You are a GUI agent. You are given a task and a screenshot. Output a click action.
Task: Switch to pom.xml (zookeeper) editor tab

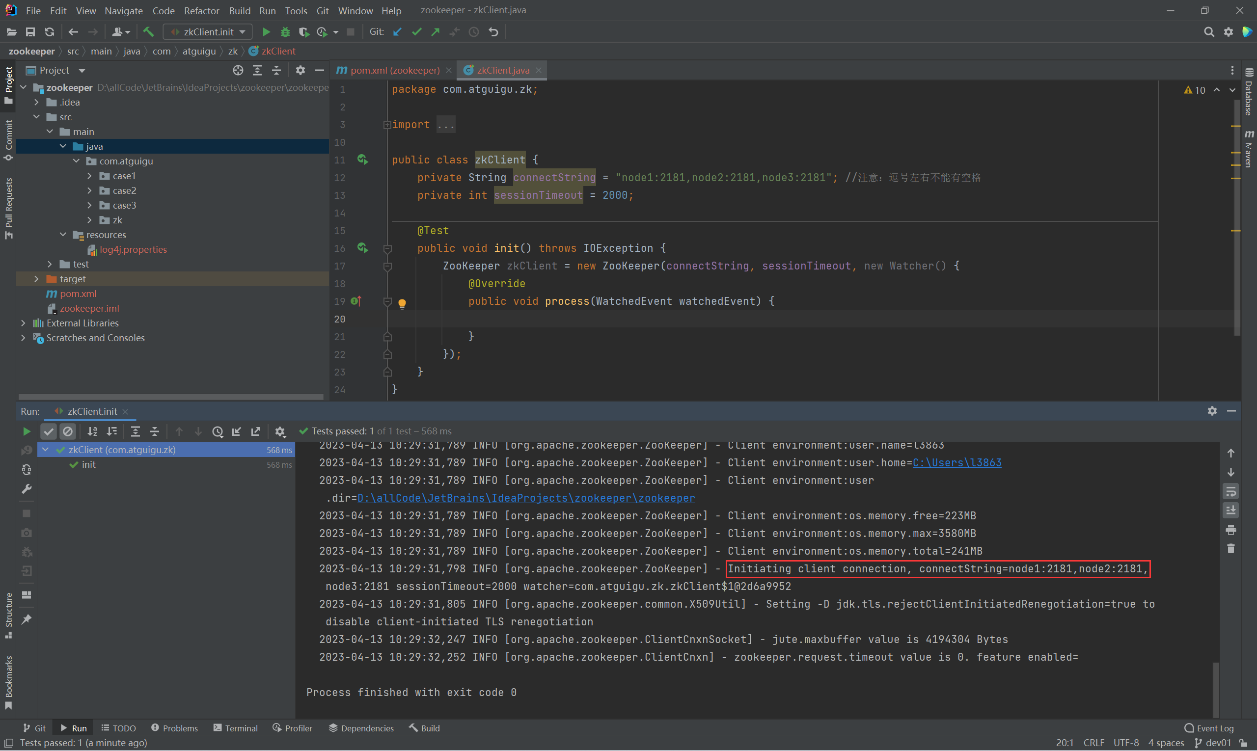394,70
